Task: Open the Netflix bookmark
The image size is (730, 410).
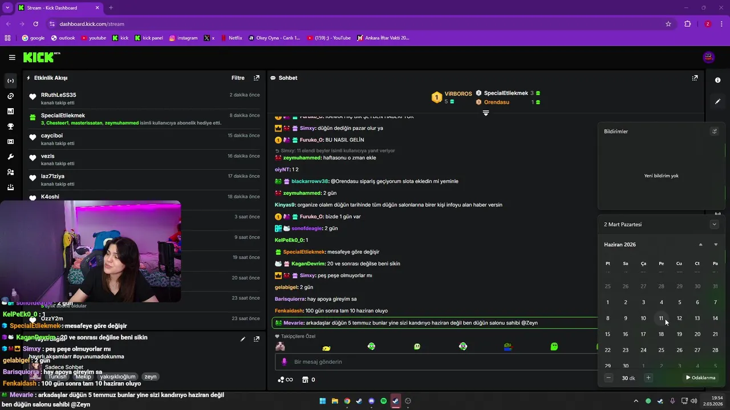Action: click(x=231, y=38)
